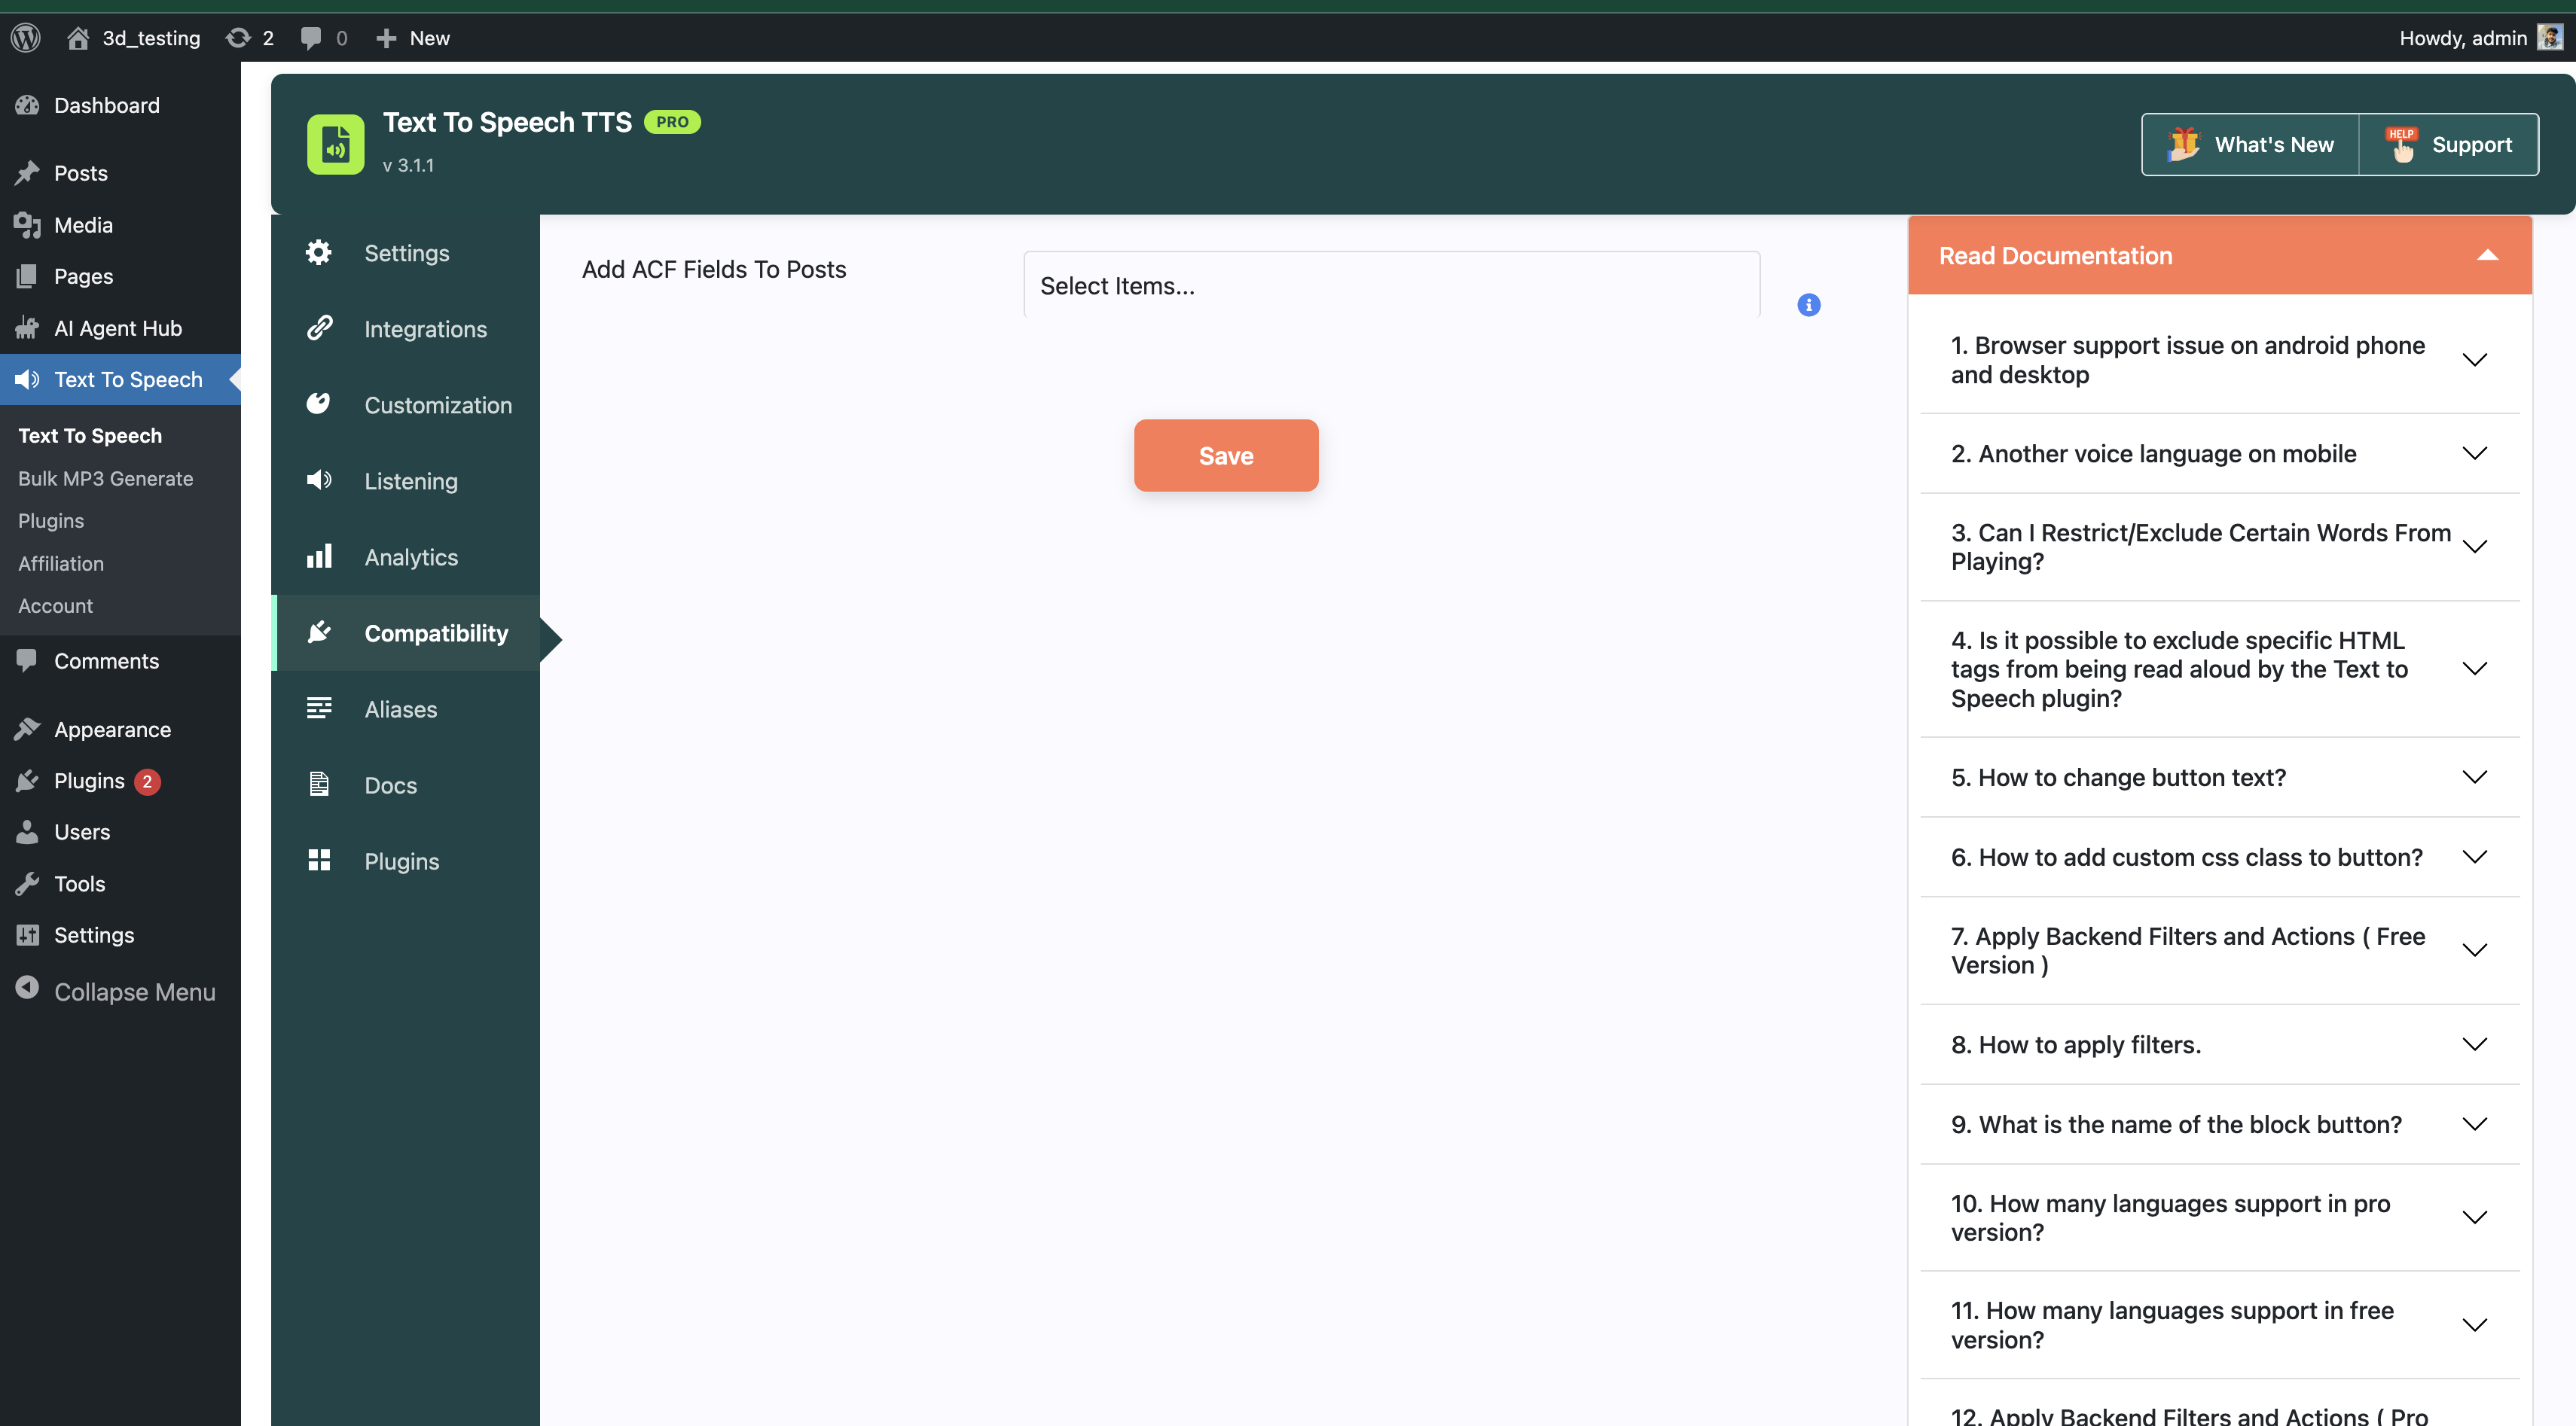
Task: Open the 'Select Items...' ACF fields dropdown
Action: [1390, 285]
